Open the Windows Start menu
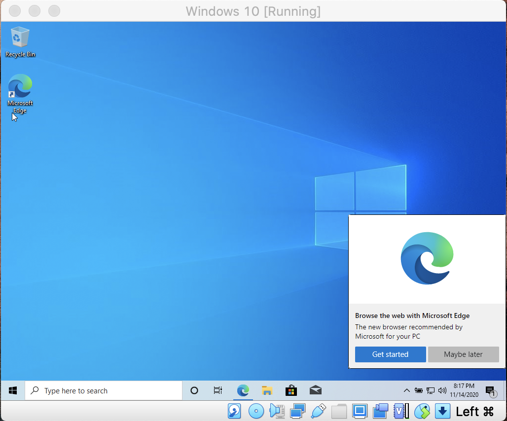The width and height of the screenshot is (507, 421). click(13, 390)
